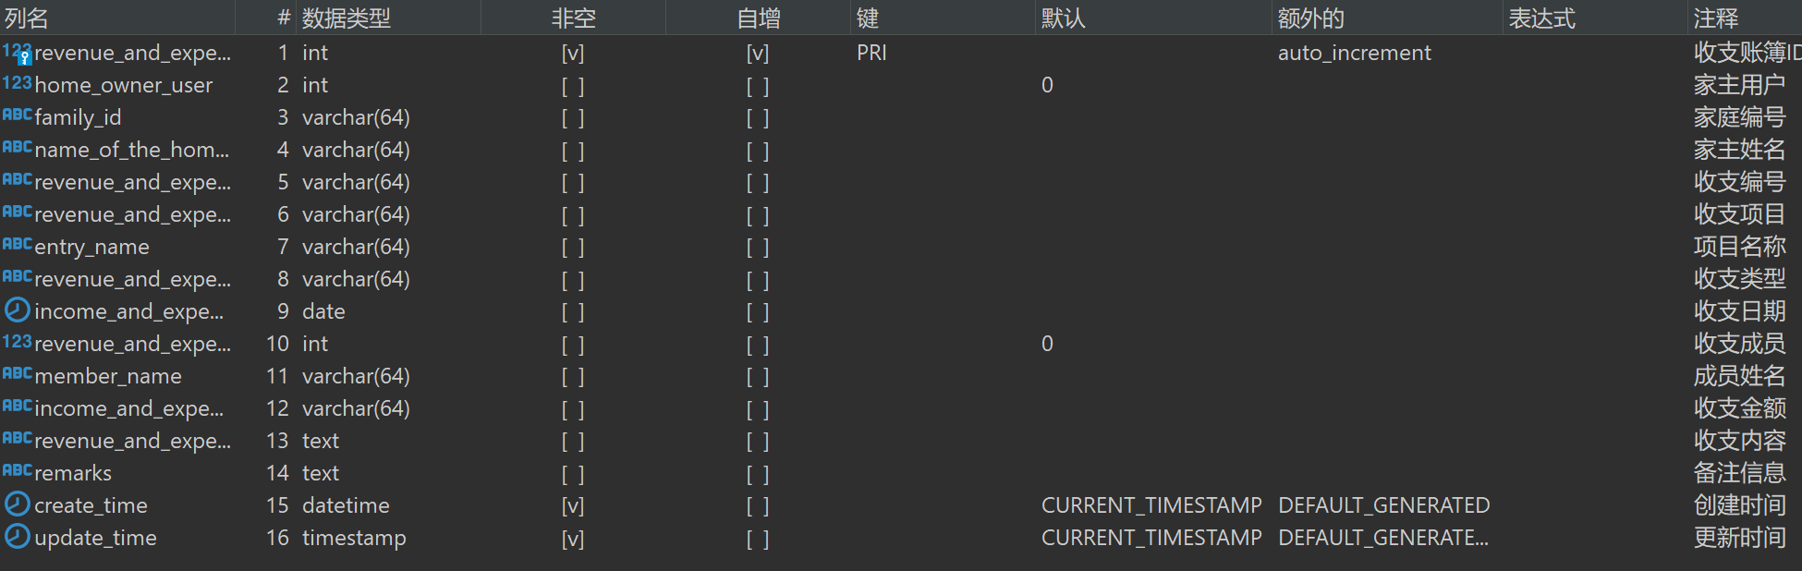The width and height of the screenshot is (1802, 571).
Task: Click the 默认 column header
Action: click(x=1063, y=18)
